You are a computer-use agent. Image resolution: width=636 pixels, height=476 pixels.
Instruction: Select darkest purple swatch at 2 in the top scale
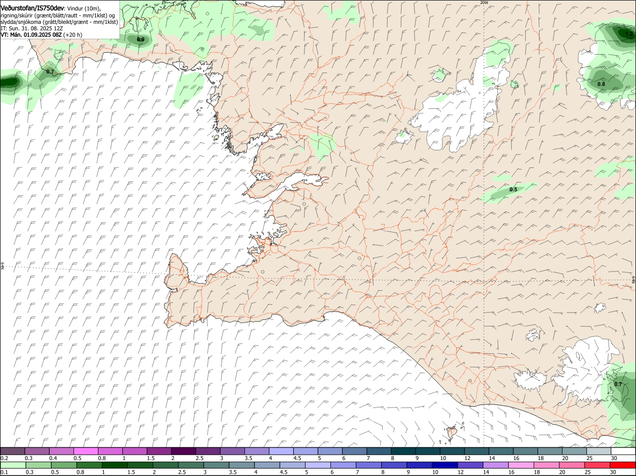click(x=184, y=451)
